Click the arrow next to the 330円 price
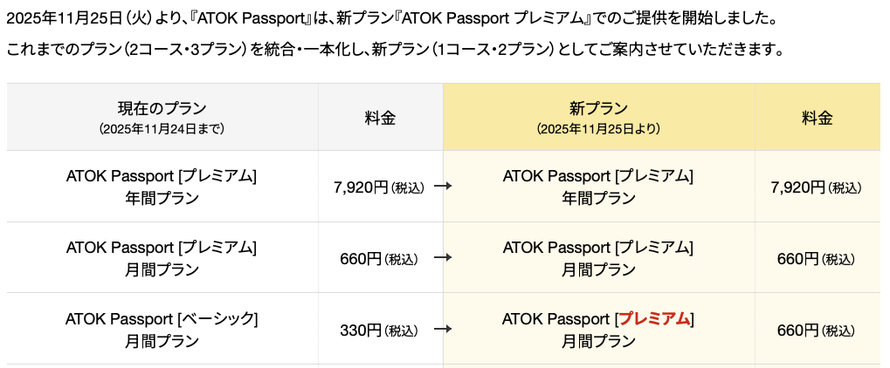890x368 pixels. point(442,330)
